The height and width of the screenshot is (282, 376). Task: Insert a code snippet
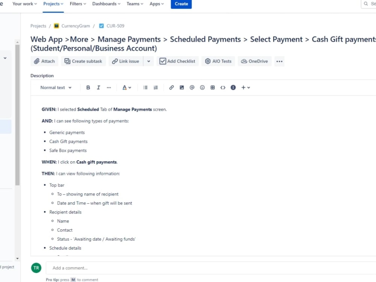pos(223,87)
